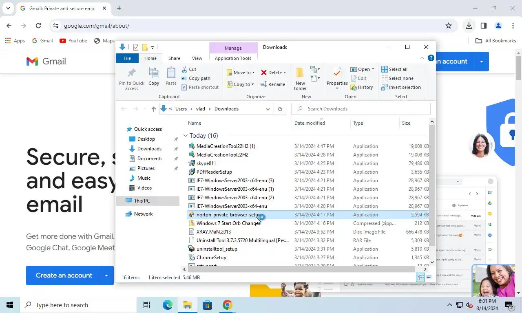
Task: Click the Copy ribbon icon
Action: (x=154, y=77)
